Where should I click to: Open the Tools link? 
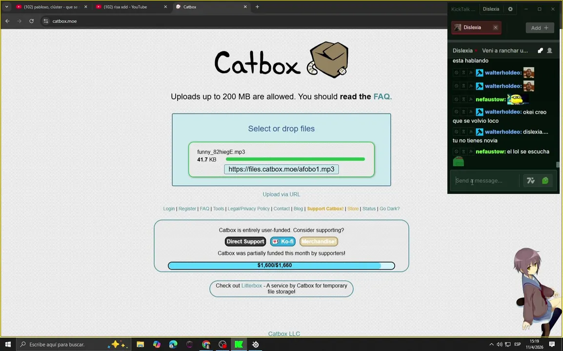coord(218,209)
